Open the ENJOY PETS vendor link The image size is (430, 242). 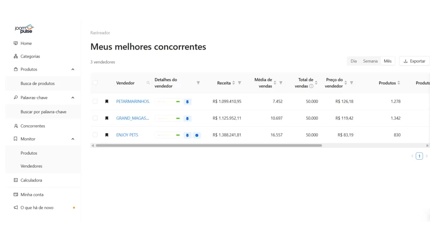pyautogui.click(x=127, y=135)
